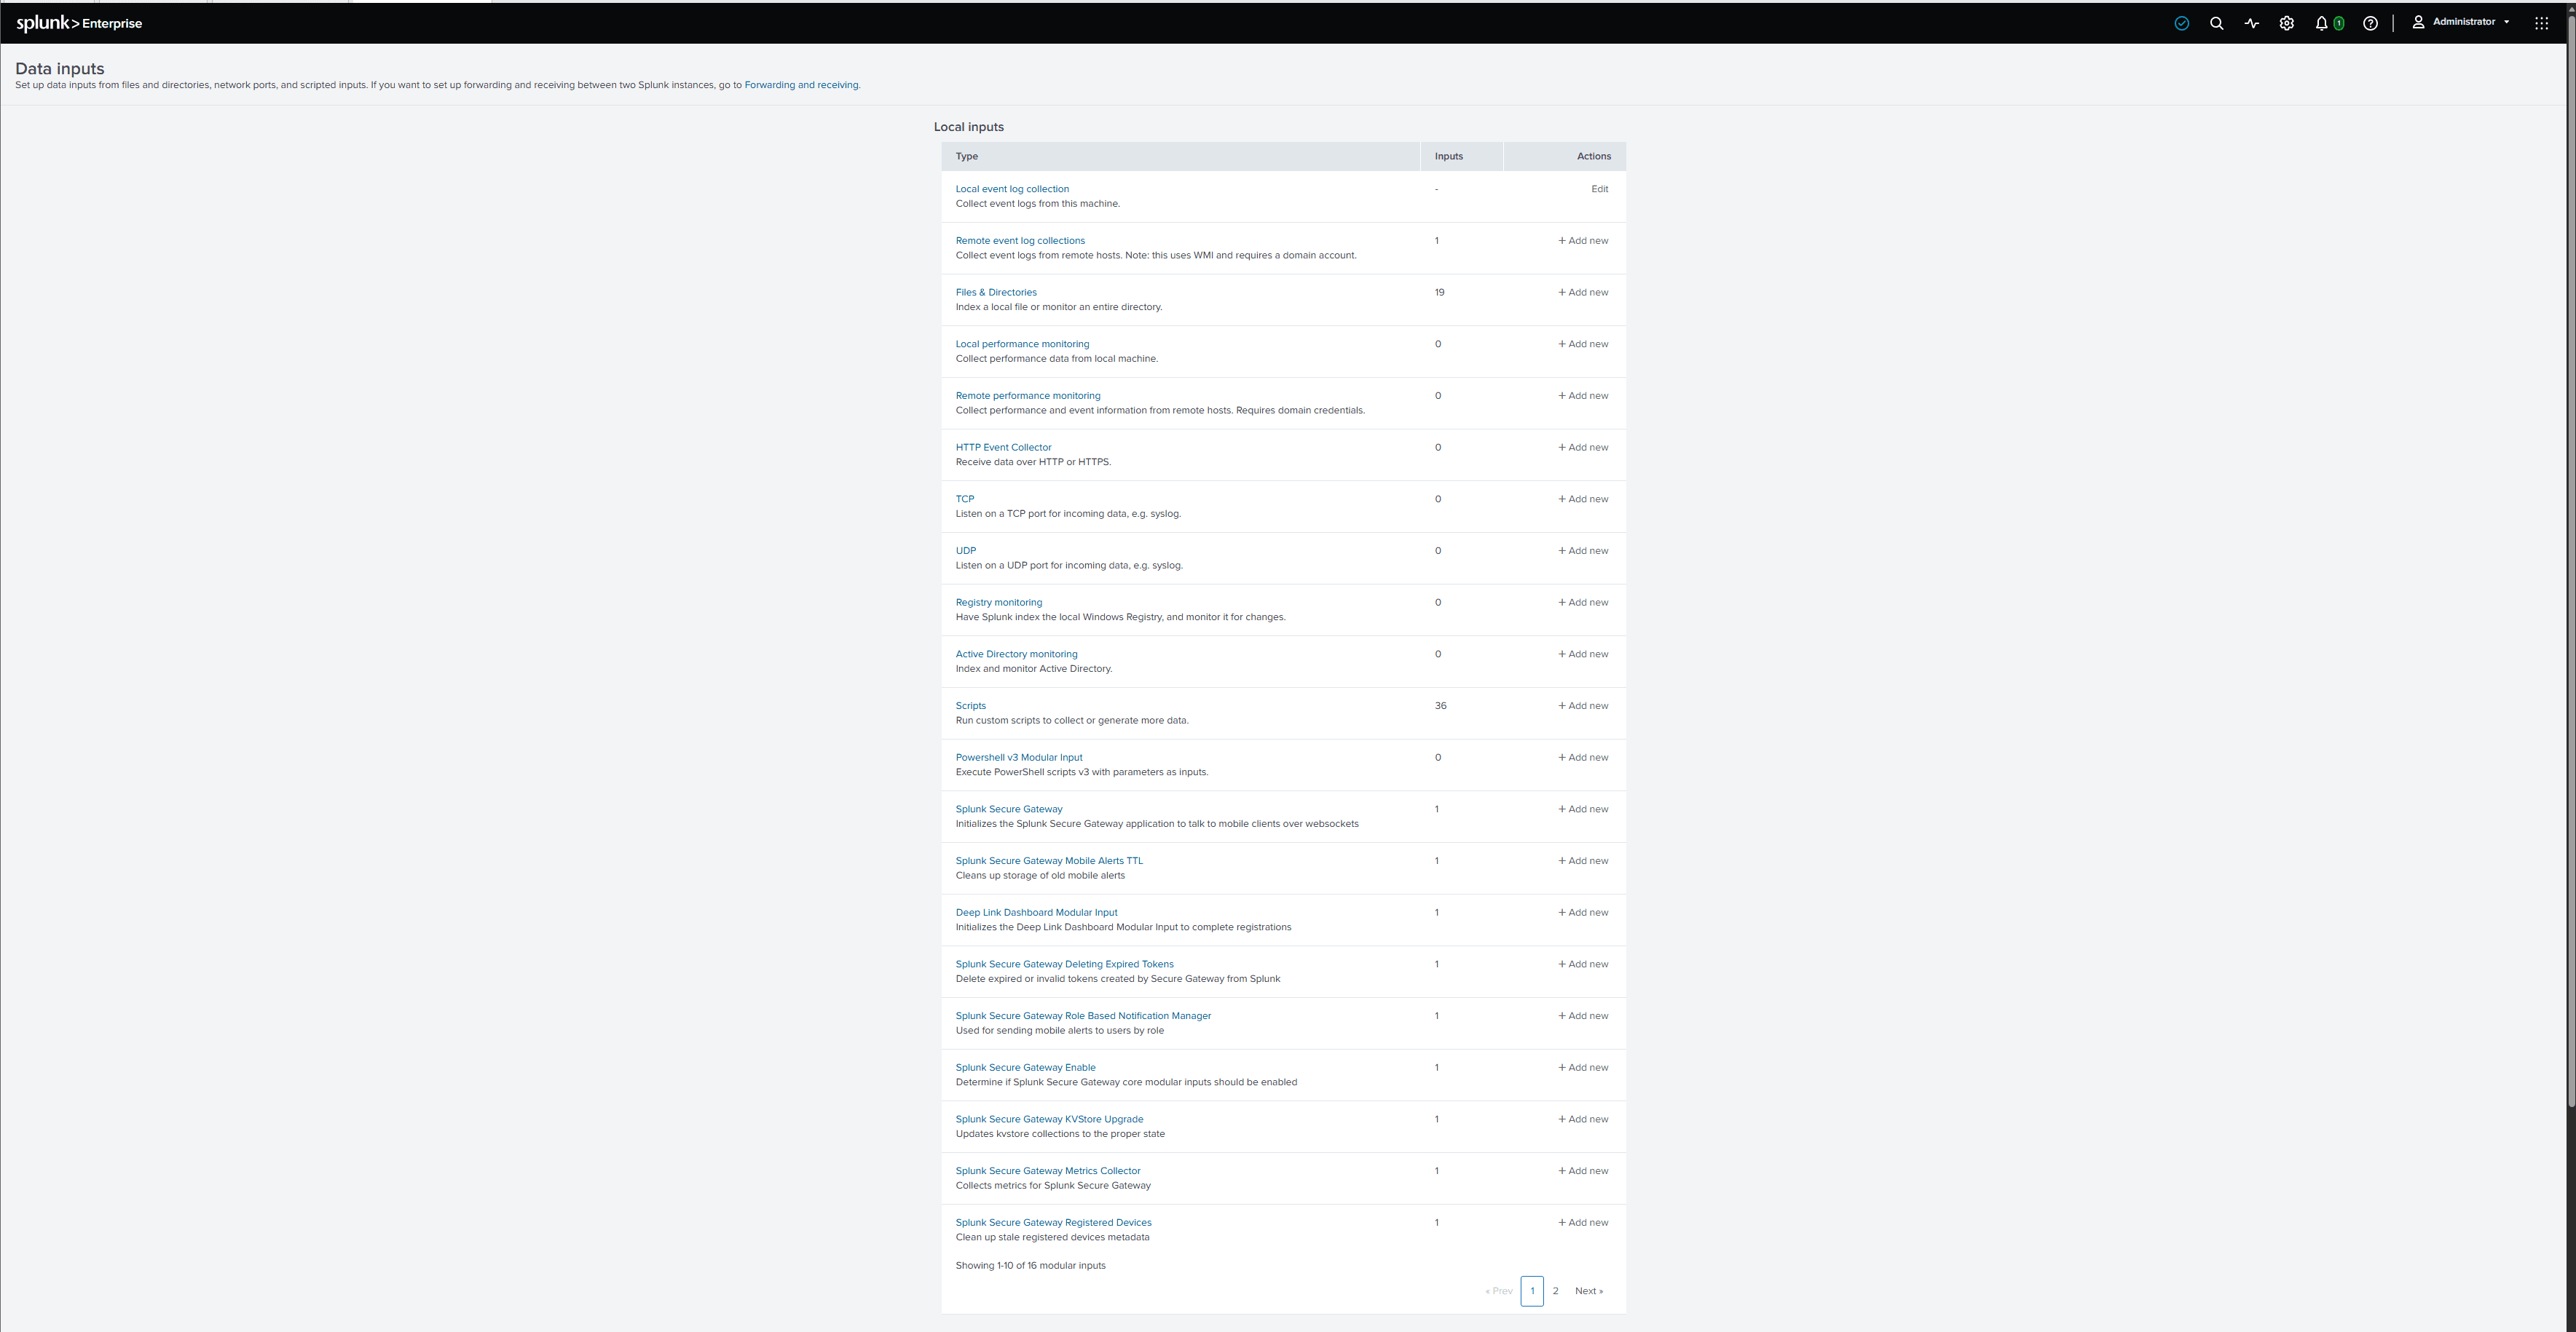The height and width of the screenshot is (1332, 2576).
Task: Open the Settings gear icon
Action: click(2286, 23)
